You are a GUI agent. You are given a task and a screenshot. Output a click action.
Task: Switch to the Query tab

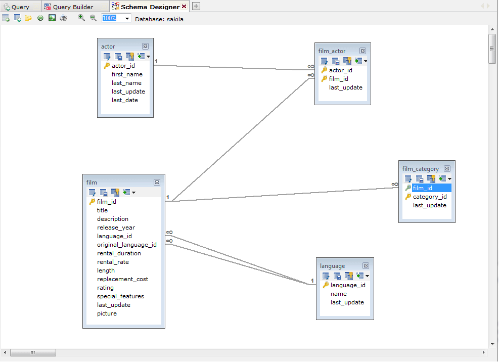[x=20, y=6]
